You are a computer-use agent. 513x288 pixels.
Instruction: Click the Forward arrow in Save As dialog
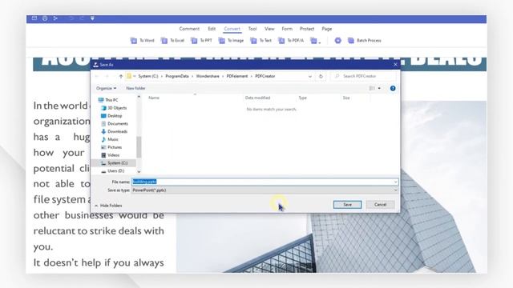(107, 76)
